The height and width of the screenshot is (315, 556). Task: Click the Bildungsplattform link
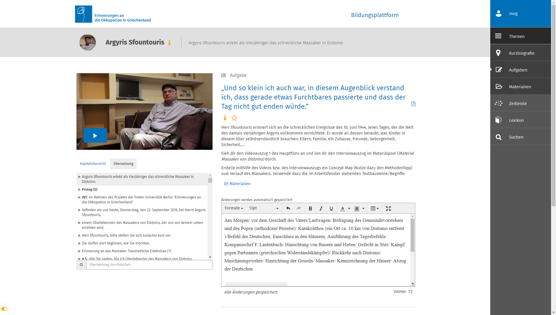pyautogui.click(x=374, y=15)
